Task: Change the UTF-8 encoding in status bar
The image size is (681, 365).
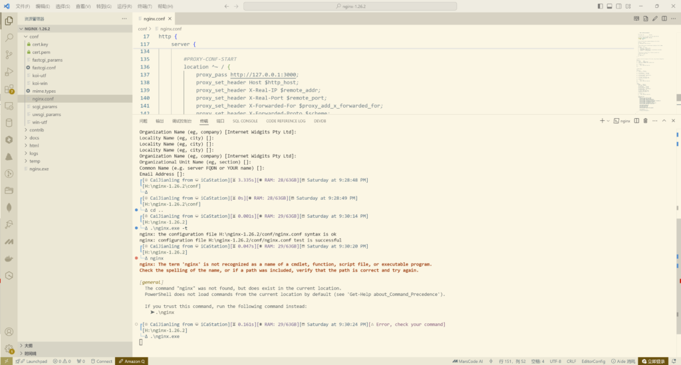Action: (555, 361)
